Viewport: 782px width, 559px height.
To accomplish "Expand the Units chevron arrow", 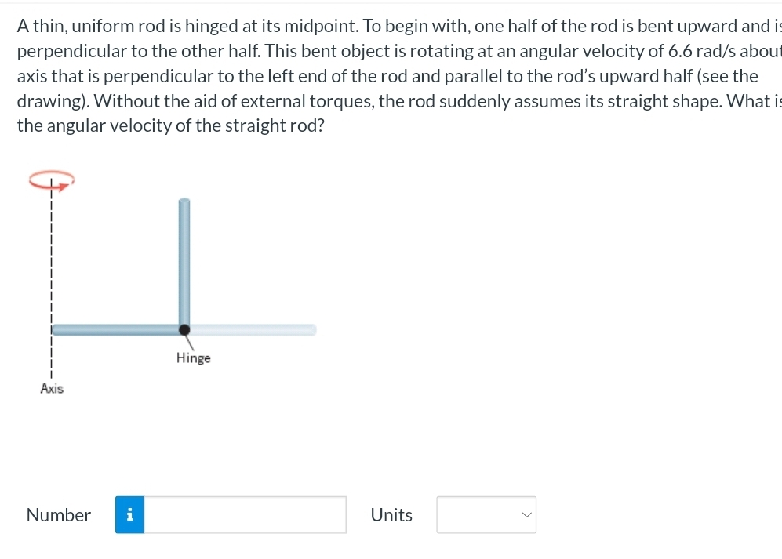I will tap(527, 514).
